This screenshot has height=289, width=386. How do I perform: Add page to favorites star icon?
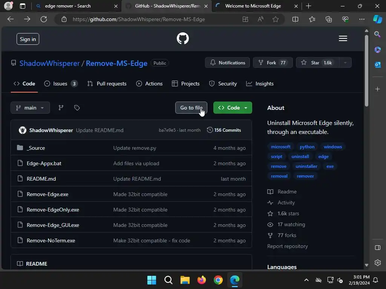click(276, 19)
